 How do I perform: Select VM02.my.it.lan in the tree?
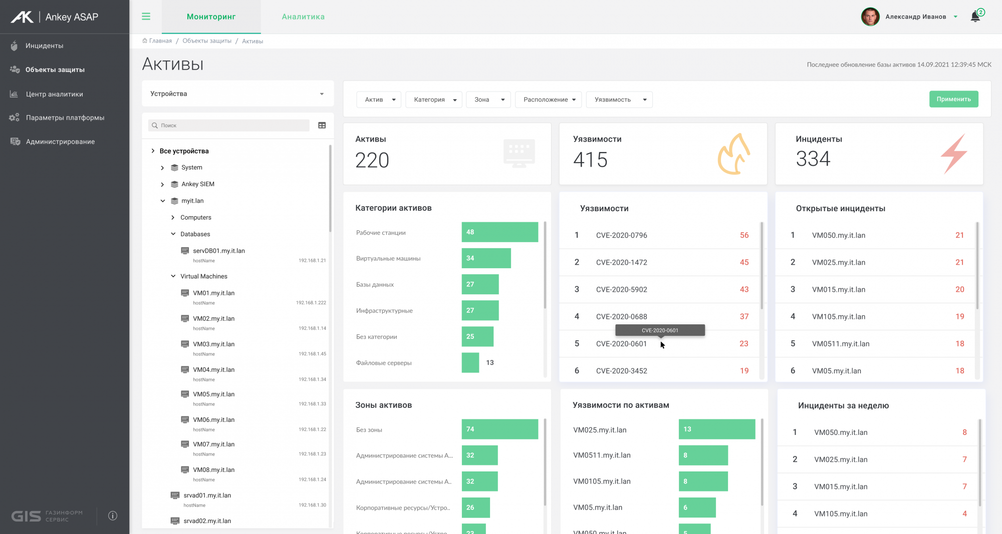tap(213, 319)
